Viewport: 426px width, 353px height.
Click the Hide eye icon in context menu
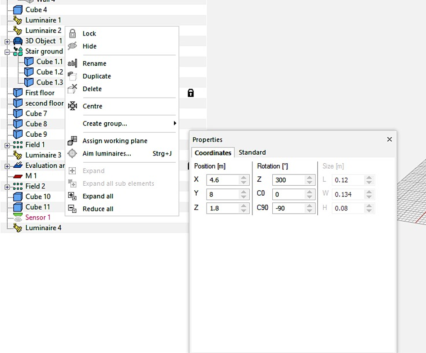pos(72,46)
